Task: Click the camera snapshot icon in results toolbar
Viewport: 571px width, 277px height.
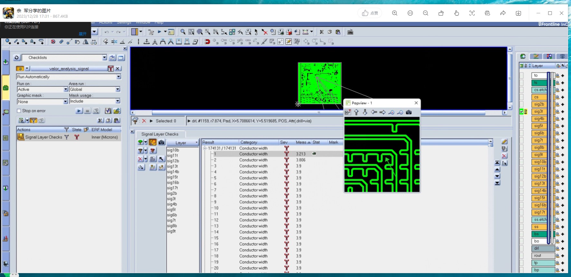Action: coord(161,142)
